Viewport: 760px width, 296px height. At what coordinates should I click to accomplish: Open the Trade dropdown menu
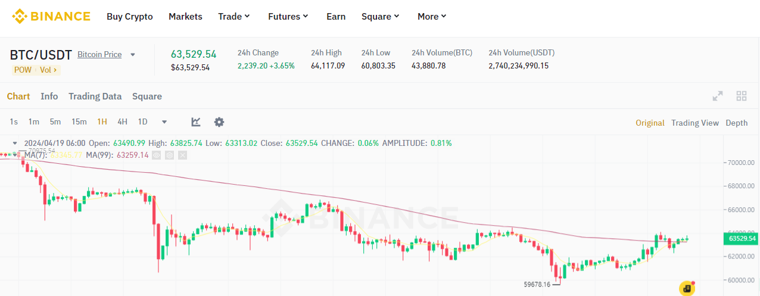[x=233, y=17]
